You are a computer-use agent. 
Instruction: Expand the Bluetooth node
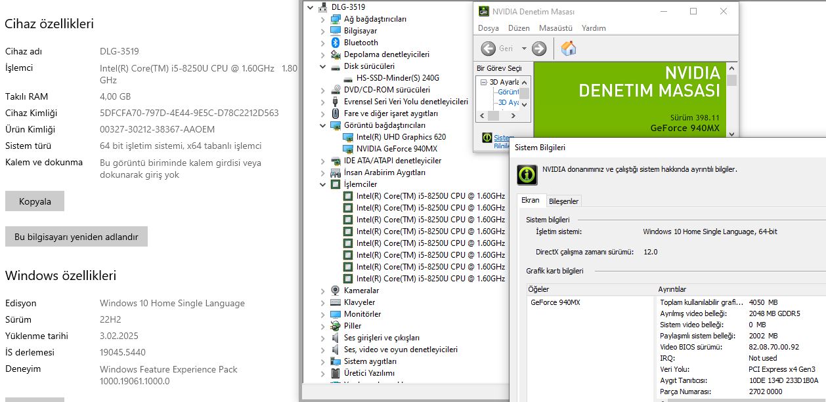[x=322, y=43]
